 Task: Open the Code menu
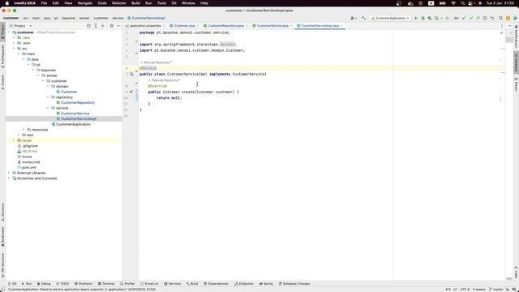102,3
